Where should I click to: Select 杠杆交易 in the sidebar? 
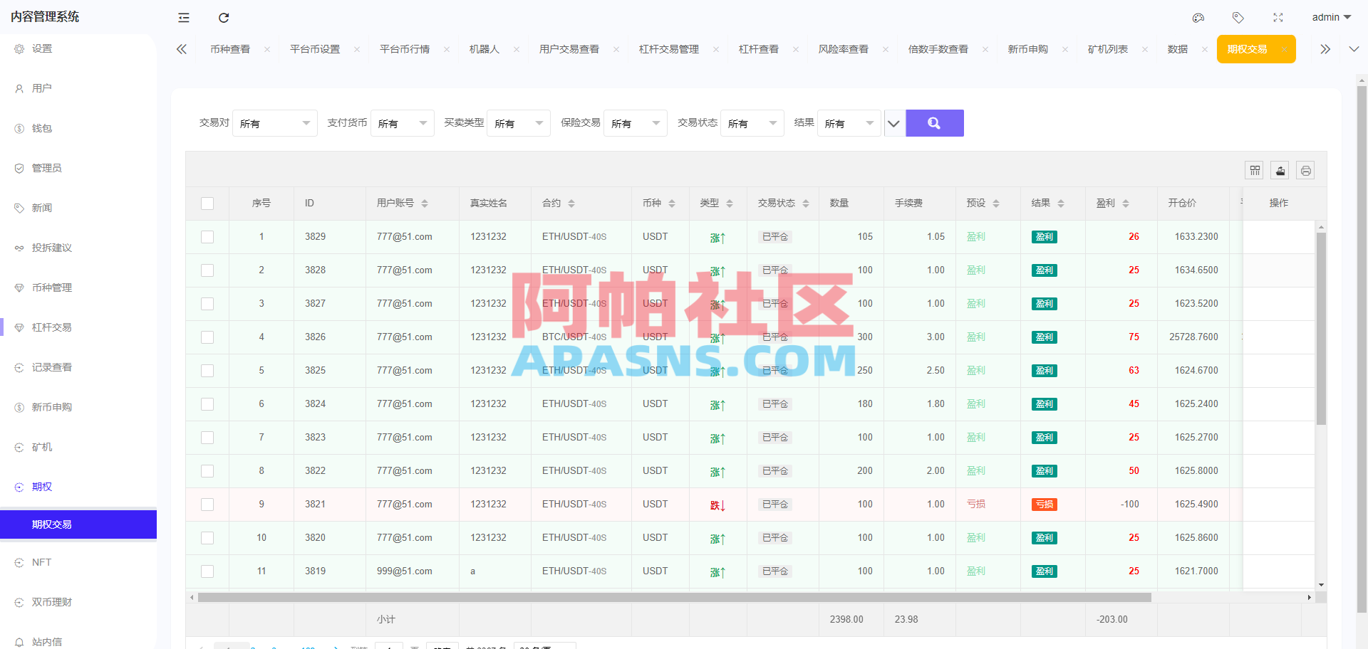point(50,327)
